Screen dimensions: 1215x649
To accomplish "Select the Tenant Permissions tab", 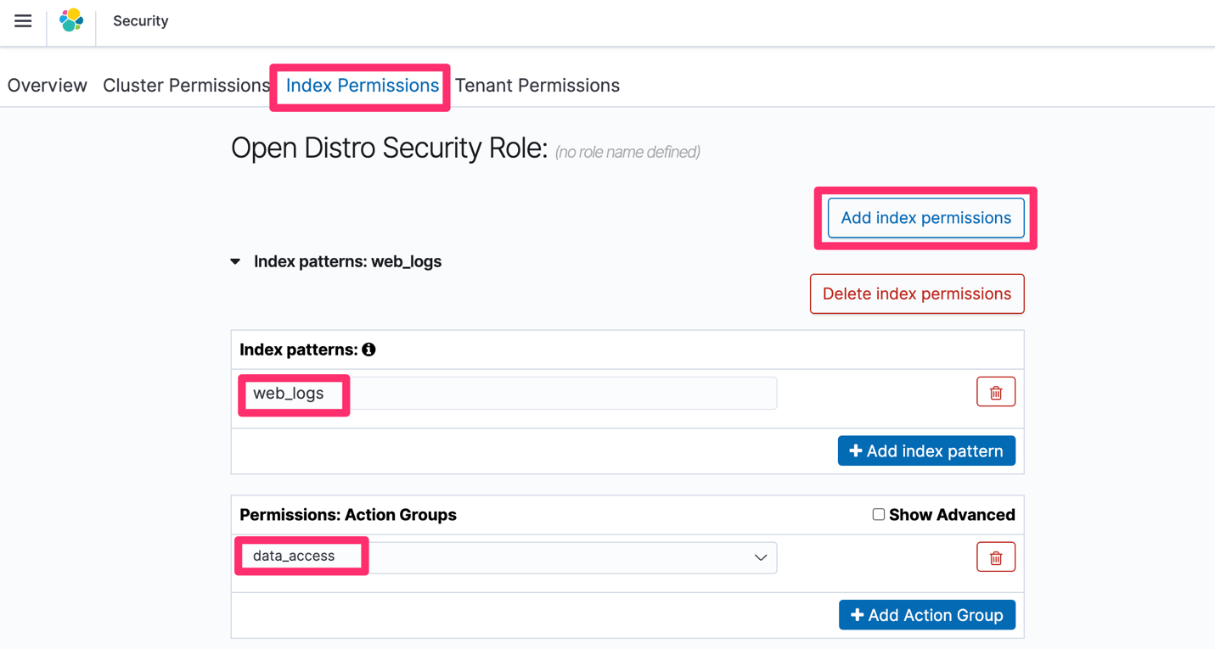I will [x=537, y=85].
